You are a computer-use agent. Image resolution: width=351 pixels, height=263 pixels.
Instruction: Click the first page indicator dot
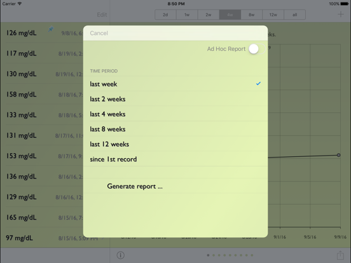208,255
